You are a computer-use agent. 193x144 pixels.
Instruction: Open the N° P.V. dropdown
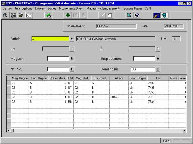[x=72, y=69]
